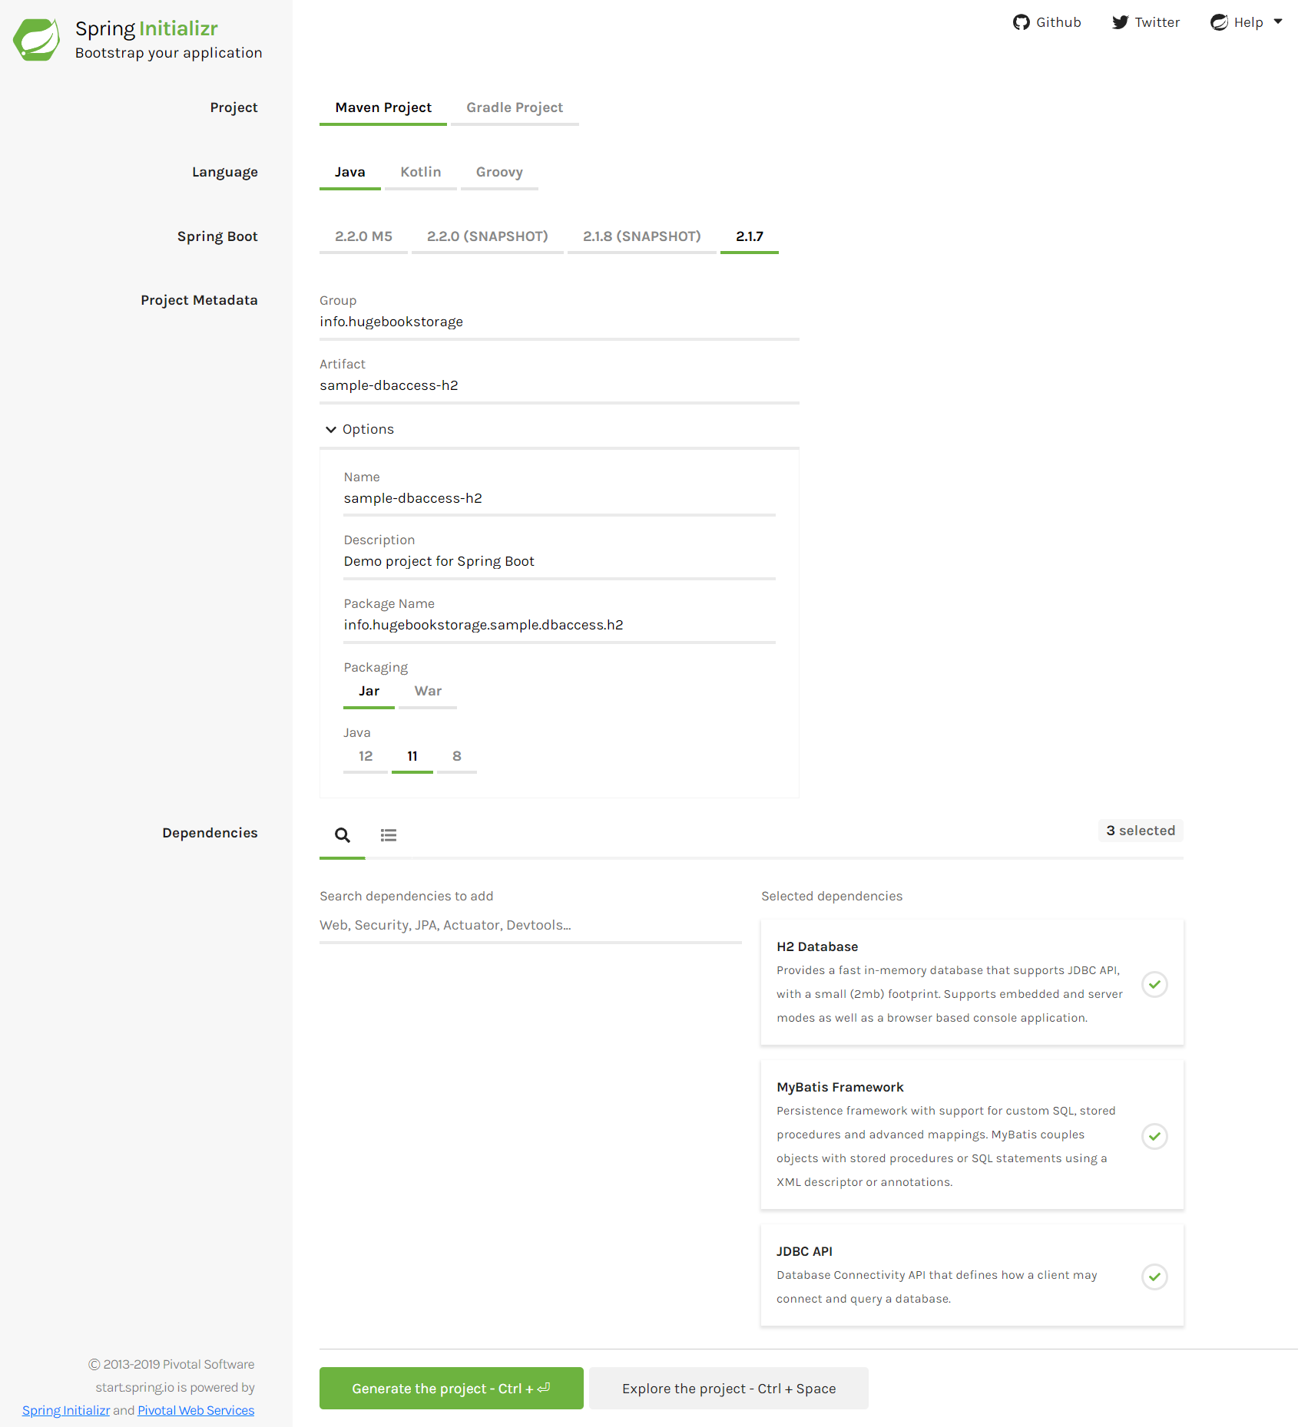Select Java version 12
1308x1427 pixels.
pyautogui.click(x=366, y=757)
